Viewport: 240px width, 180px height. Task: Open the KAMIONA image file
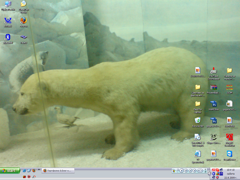(x=230, y=122)
